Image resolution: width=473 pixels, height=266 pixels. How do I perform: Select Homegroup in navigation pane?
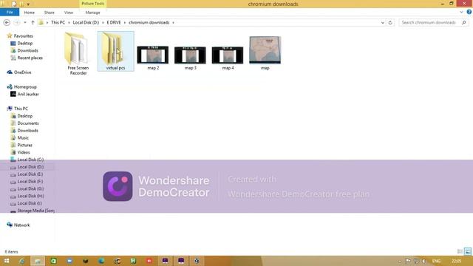[22, 87]
